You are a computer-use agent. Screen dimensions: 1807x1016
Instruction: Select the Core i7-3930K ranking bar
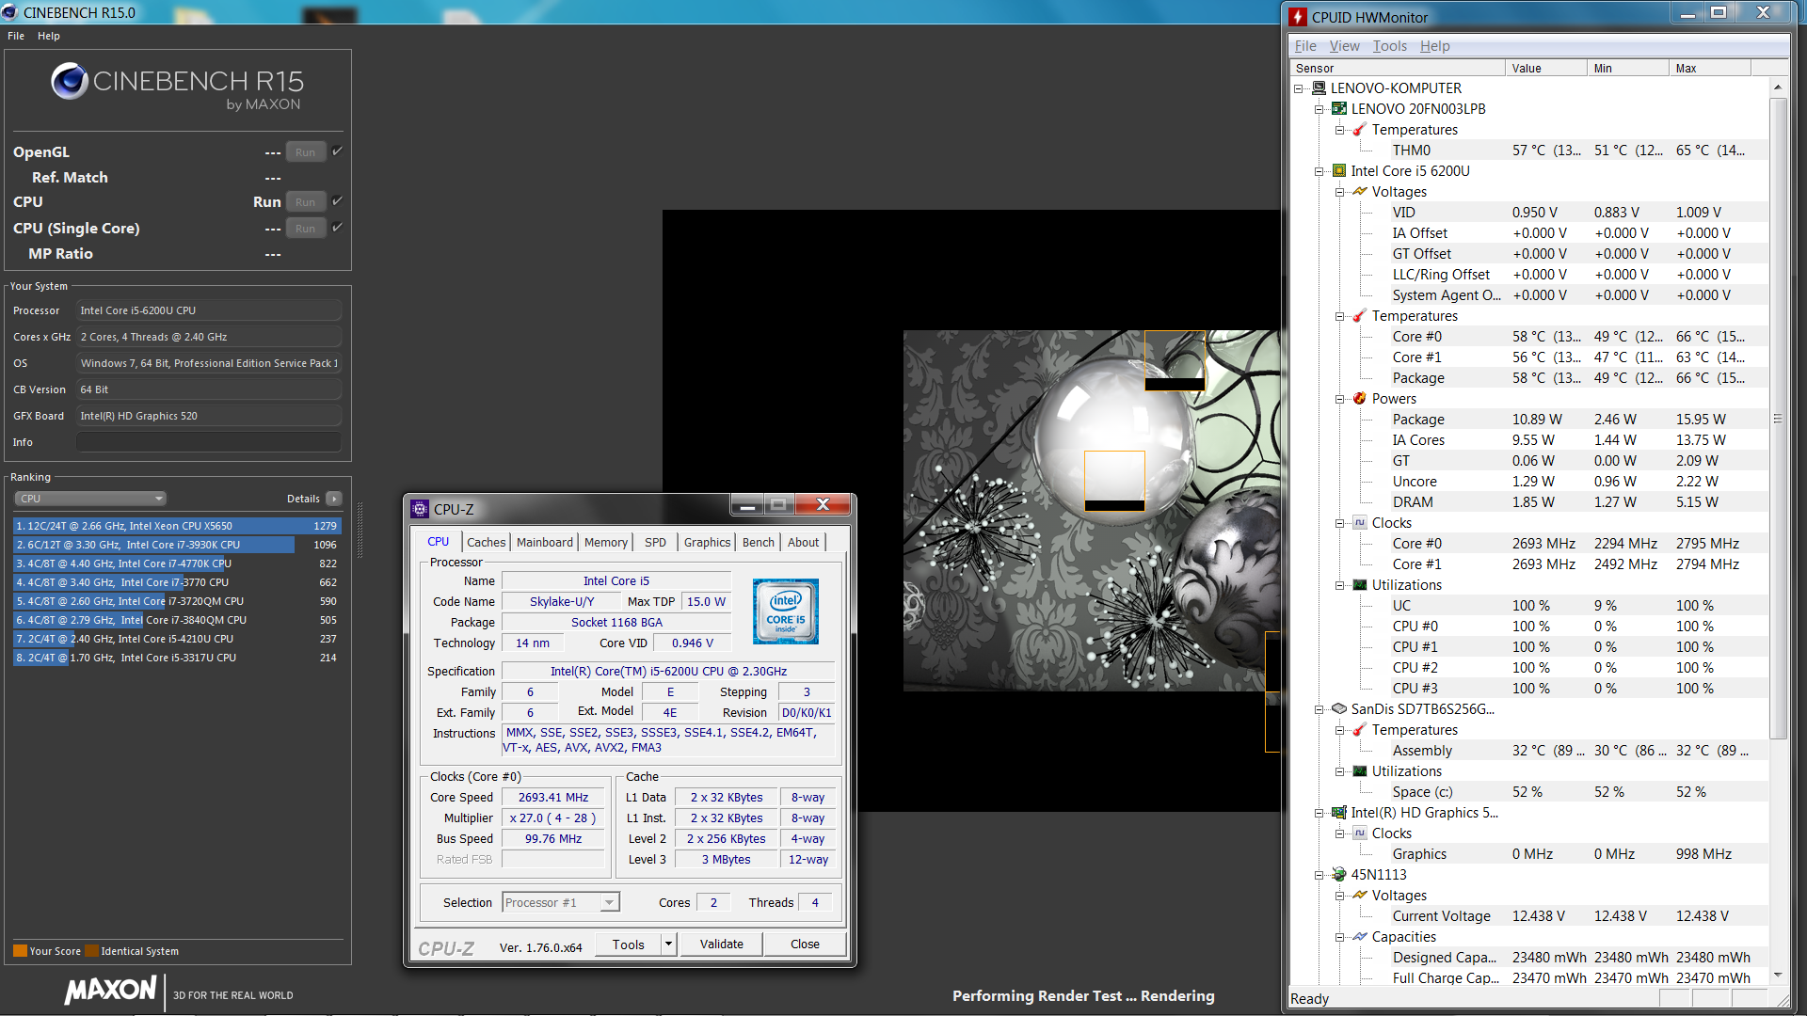point(176,545)
